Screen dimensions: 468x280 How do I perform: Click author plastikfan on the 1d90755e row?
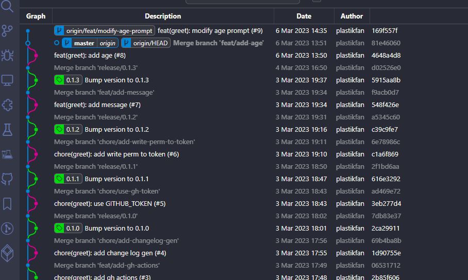[x=350, y=253]
